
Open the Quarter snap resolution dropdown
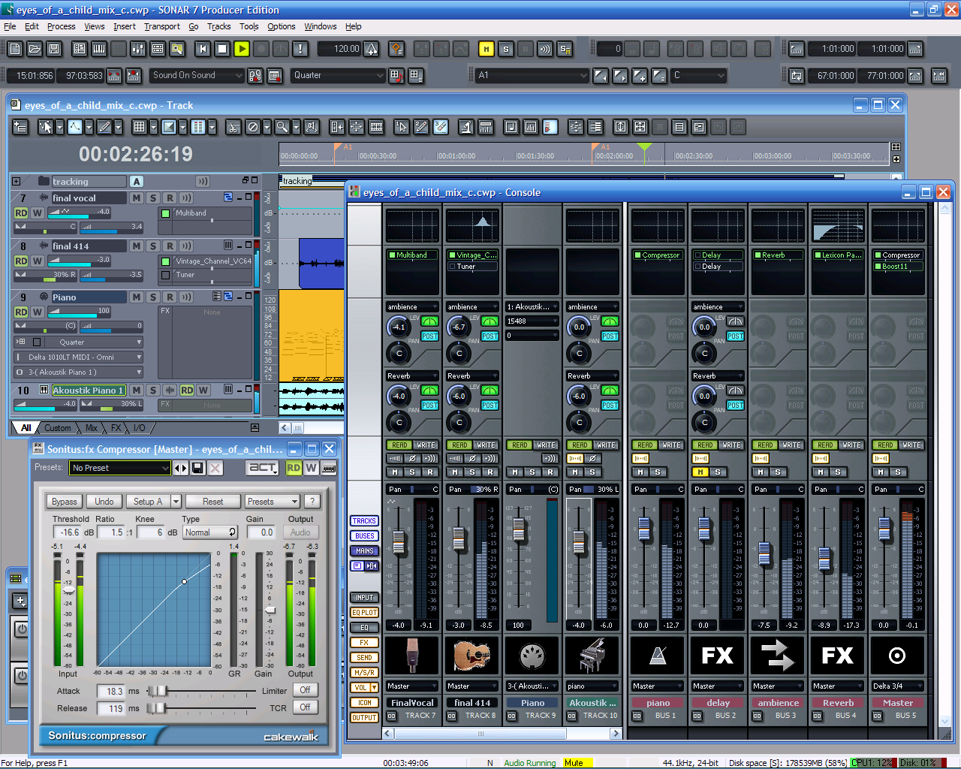click(x=339, y=75)
